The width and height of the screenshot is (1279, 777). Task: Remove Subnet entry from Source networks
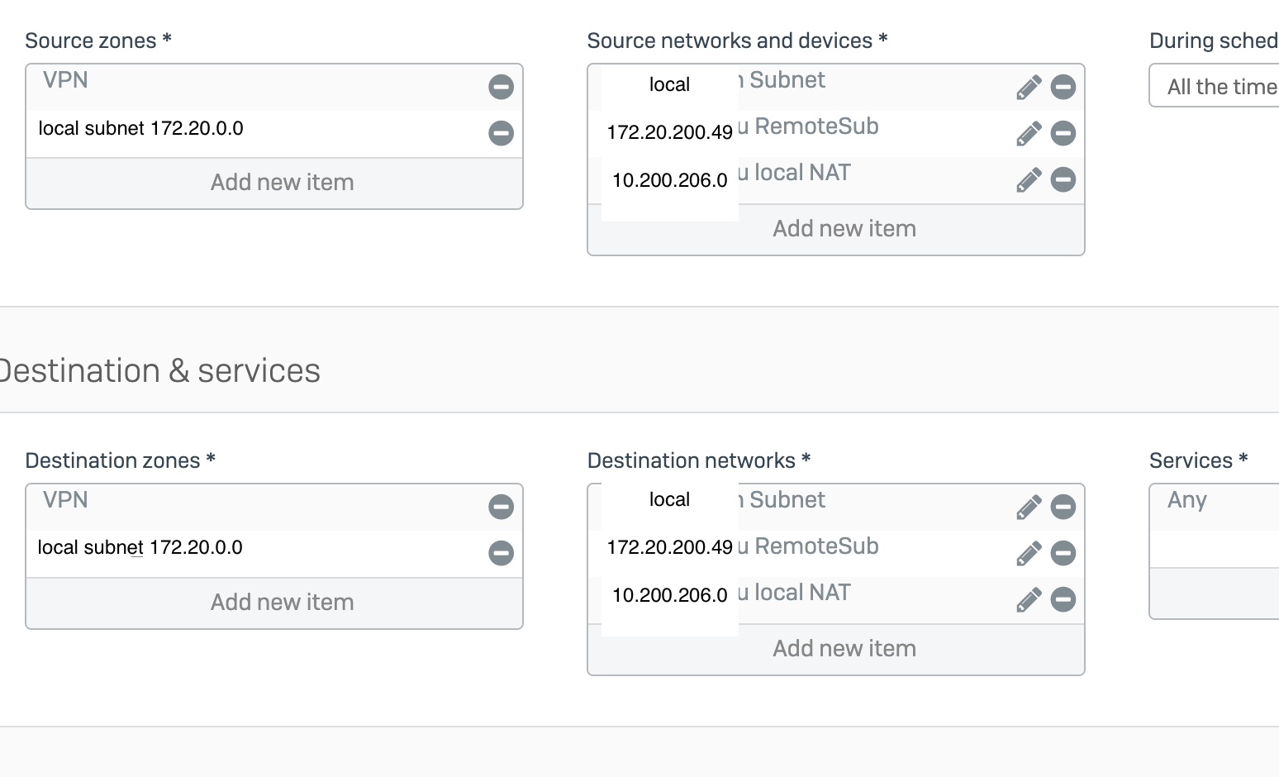[x=1063, y=87]
